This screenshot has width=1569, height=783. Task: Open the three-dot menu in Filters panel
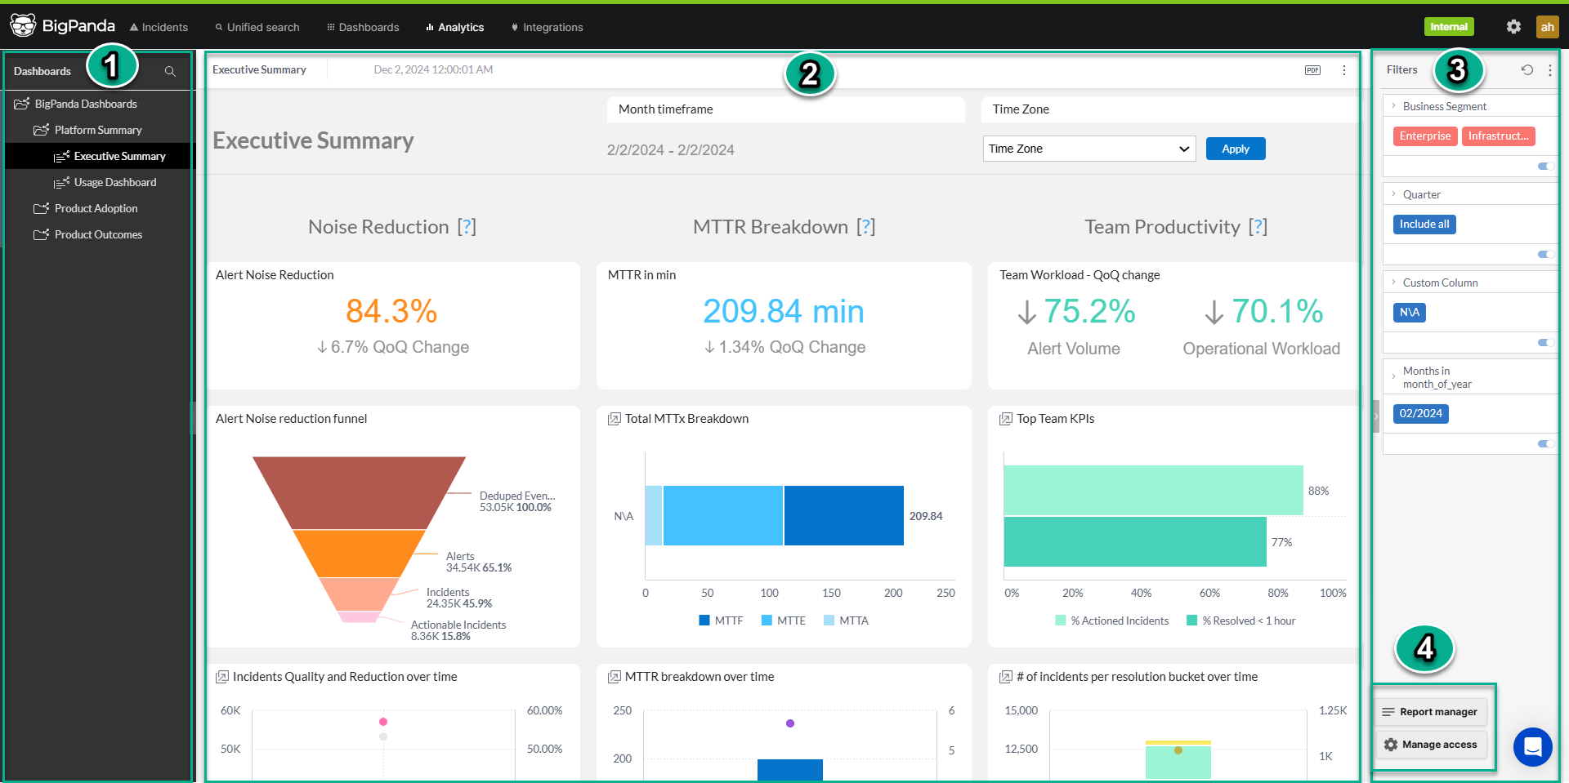(x=1551, y=70)
